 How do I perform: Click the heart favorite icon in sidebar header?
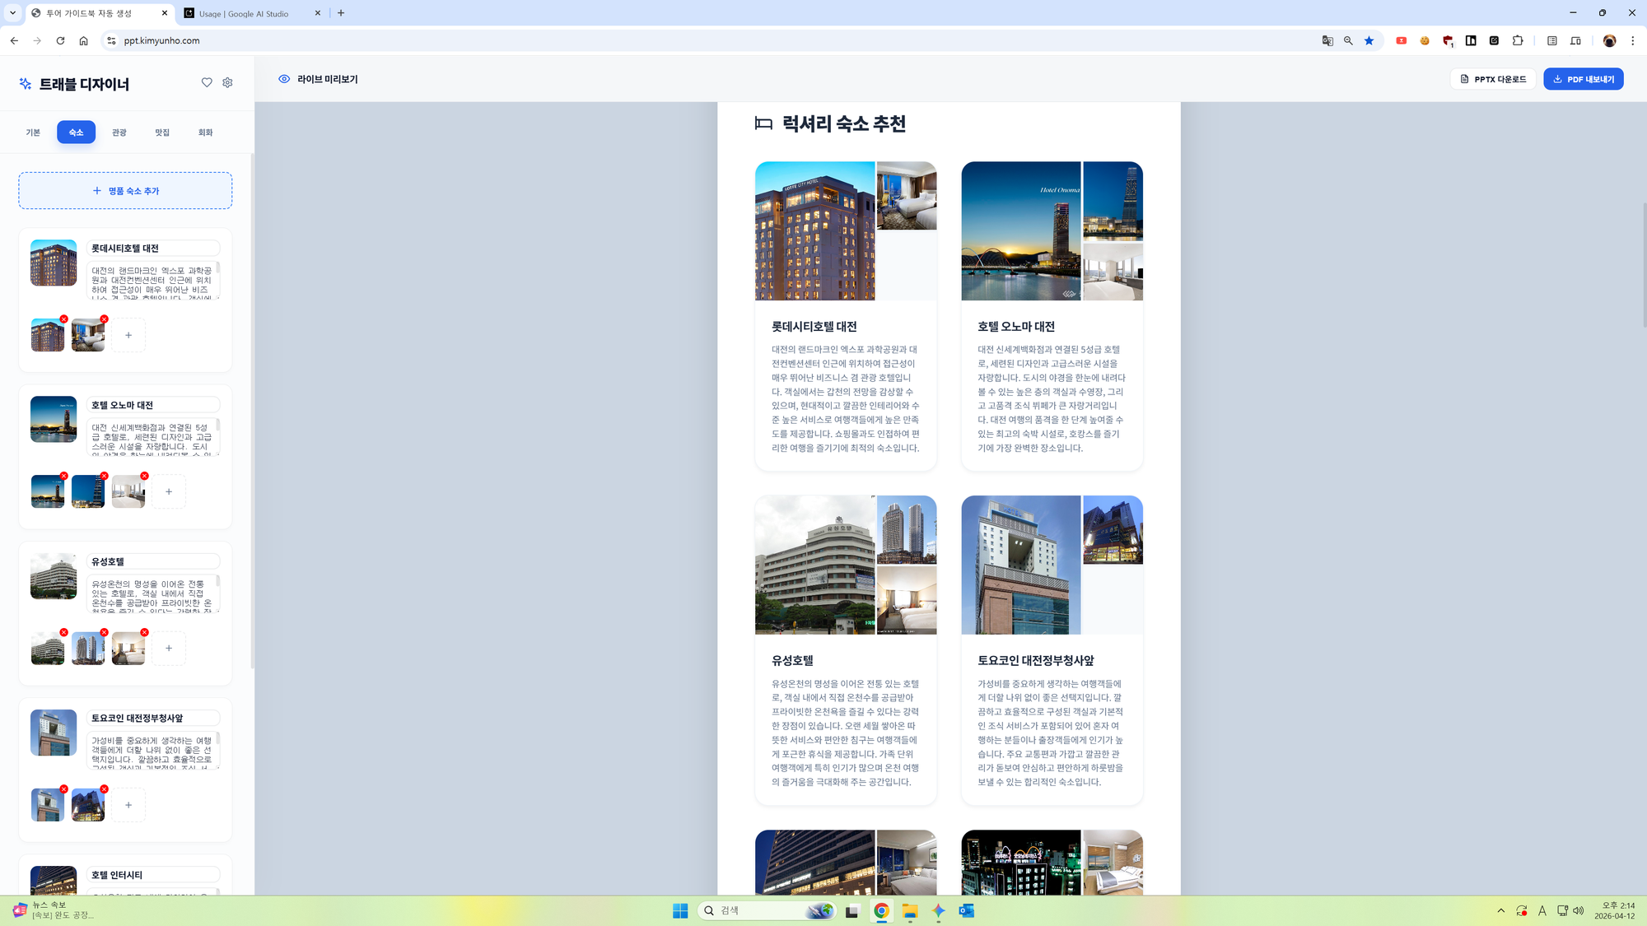point(207,82)
